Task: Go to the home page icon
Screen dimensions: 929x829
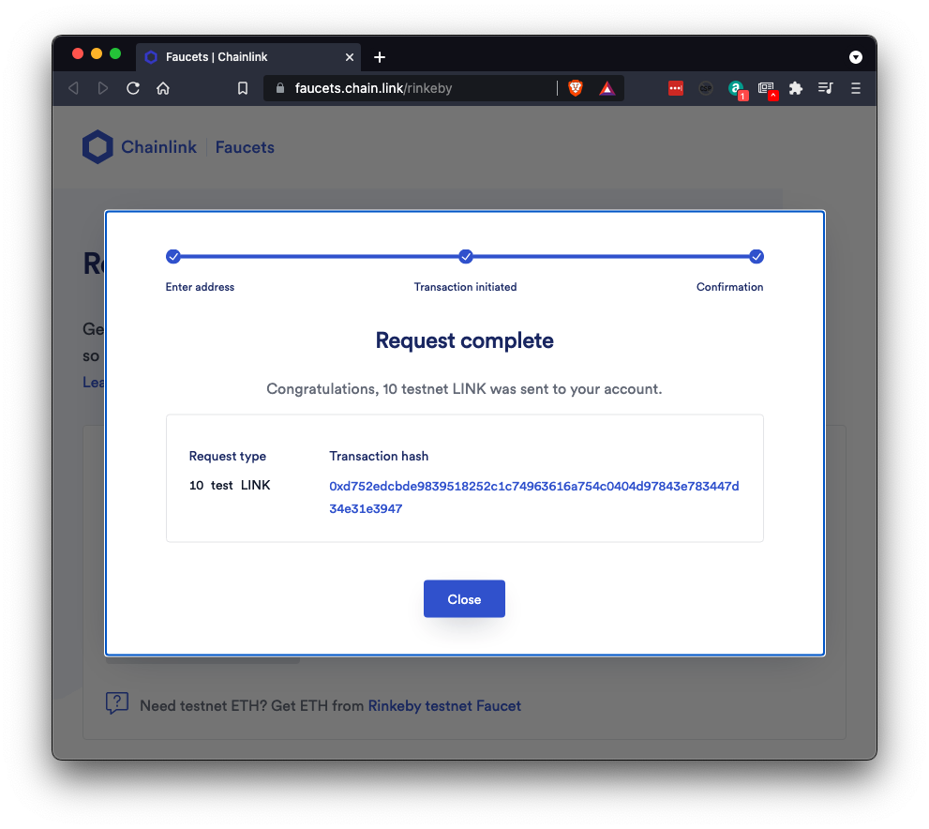Action: coord(163,88)
